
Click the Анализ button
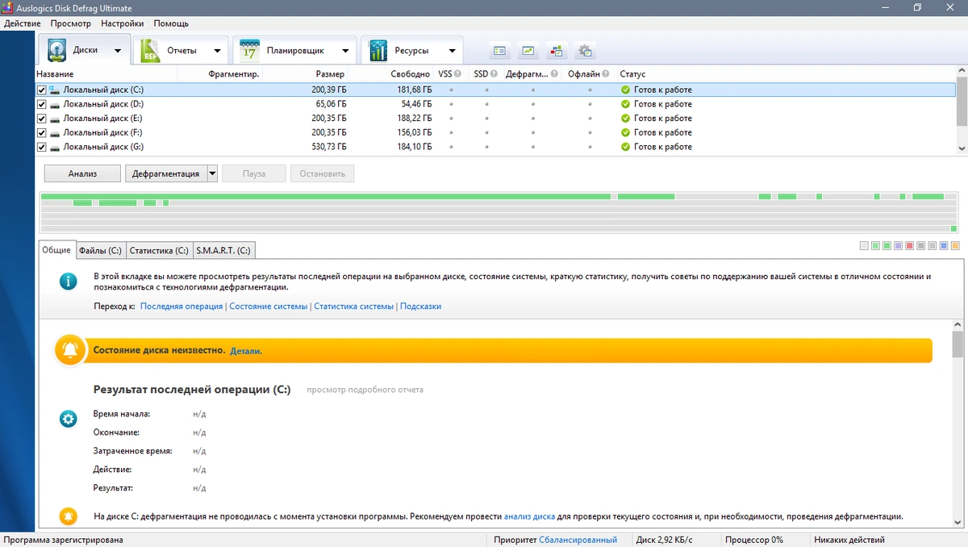pos(82,173)
